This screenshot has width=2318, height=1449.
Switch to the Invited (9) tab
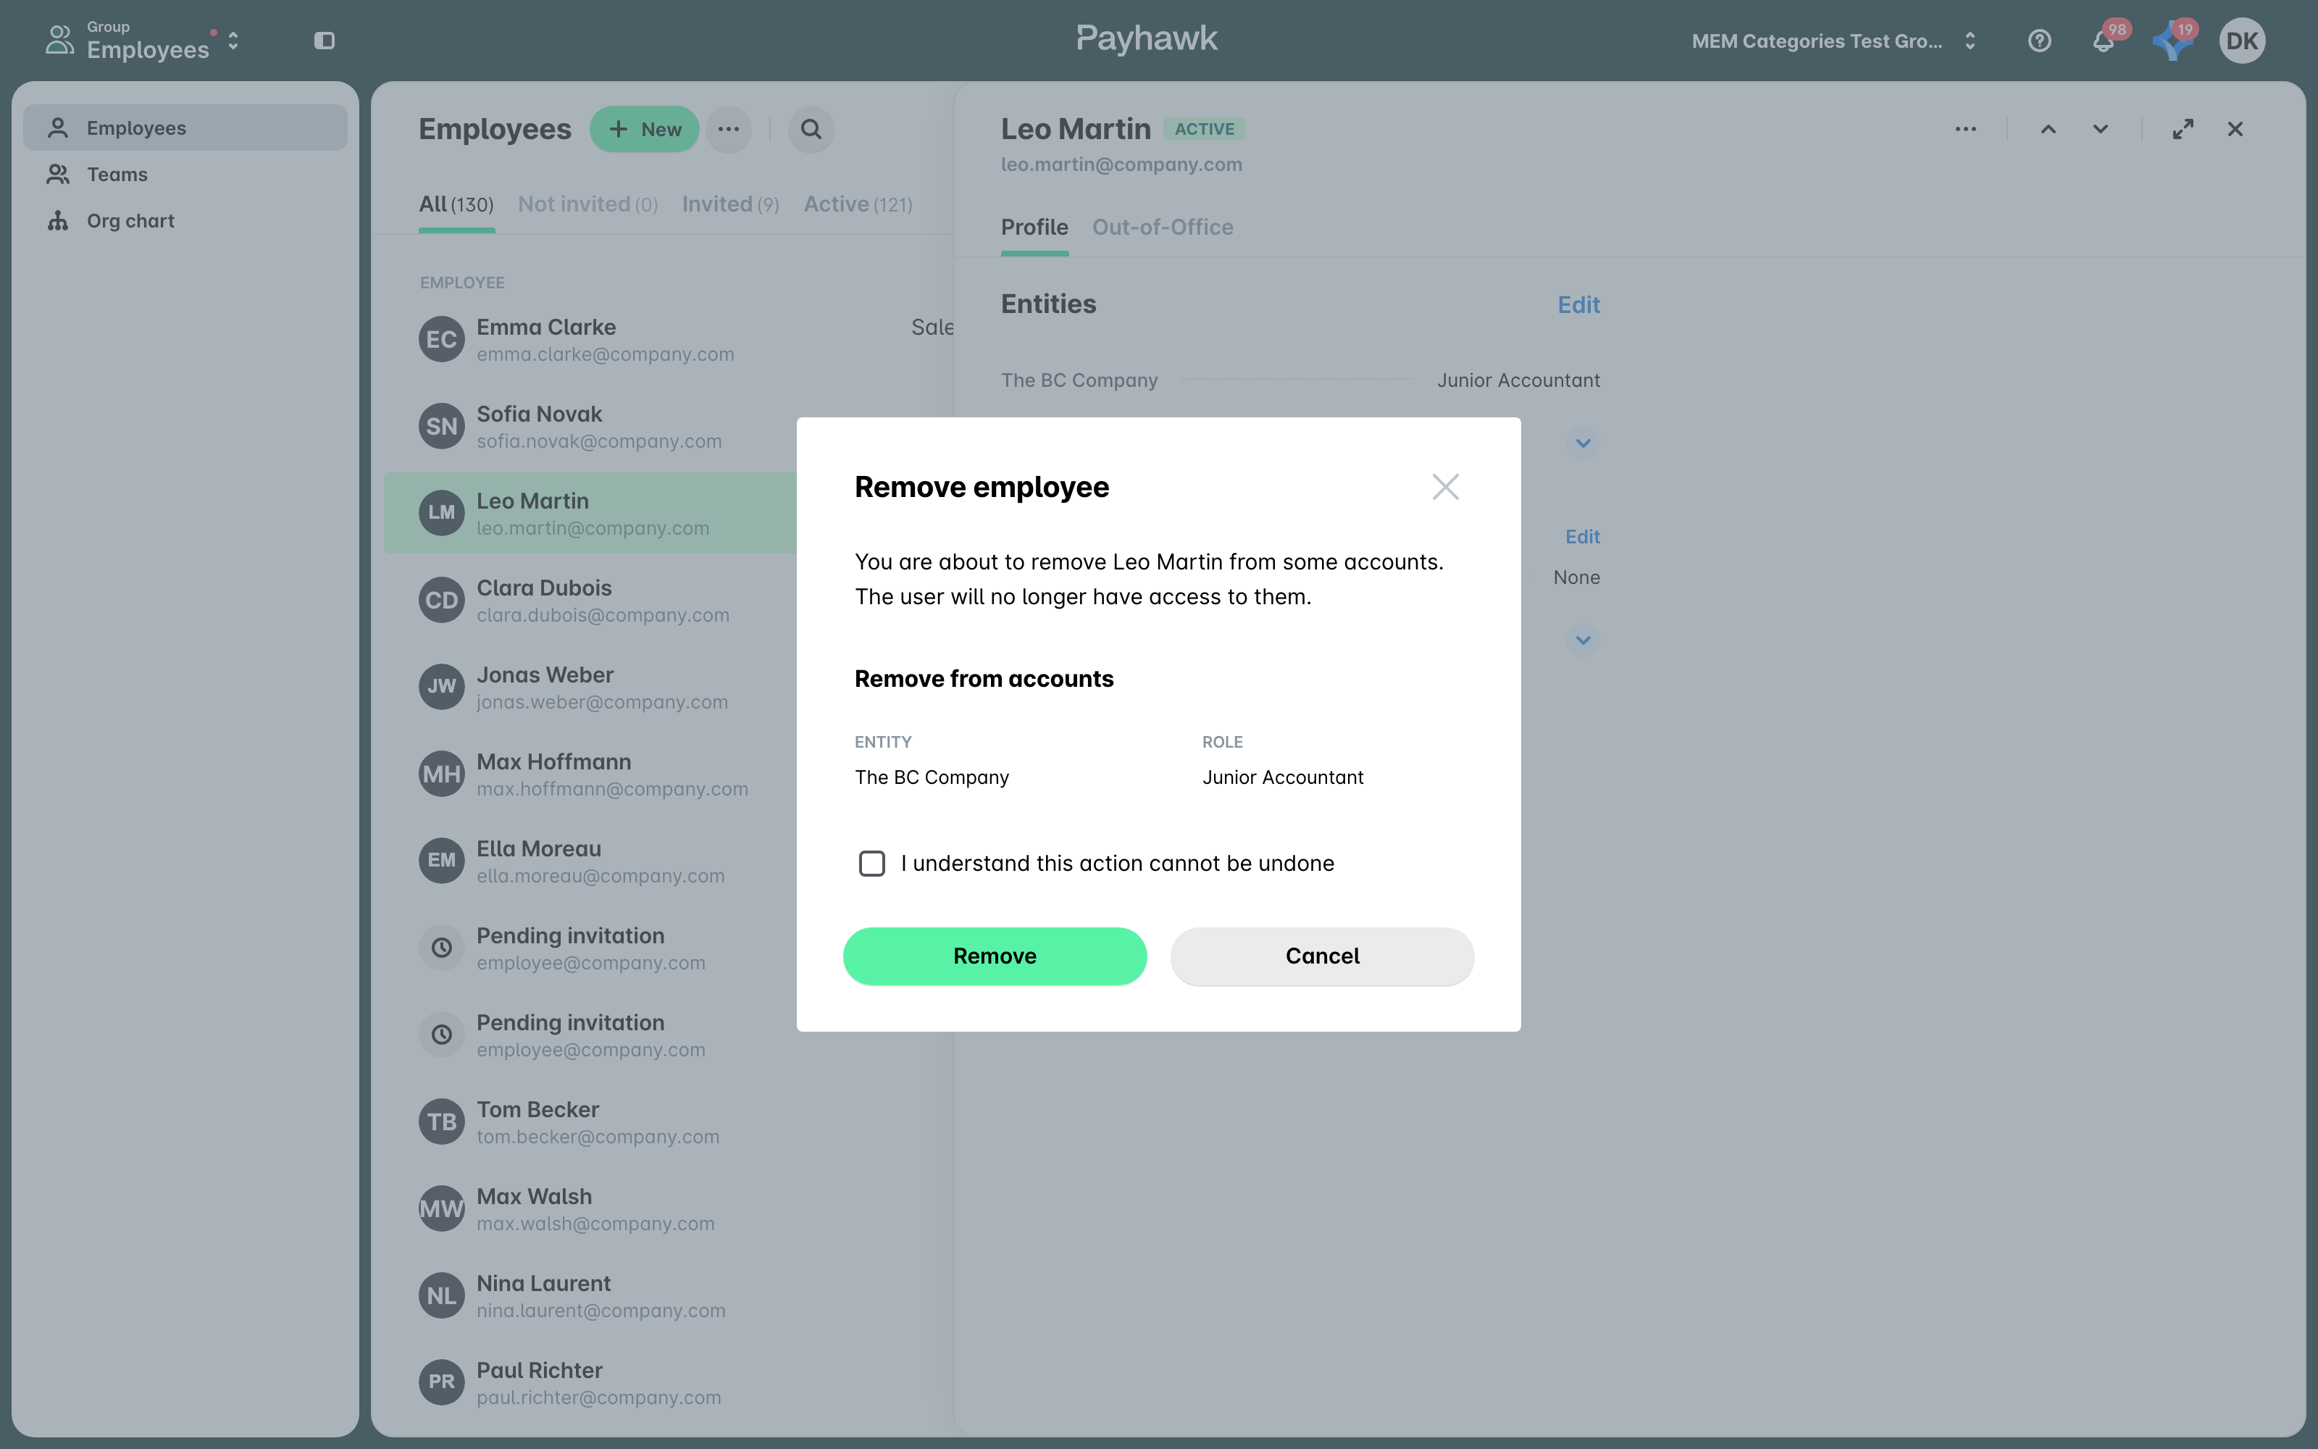tap(730, 204)
